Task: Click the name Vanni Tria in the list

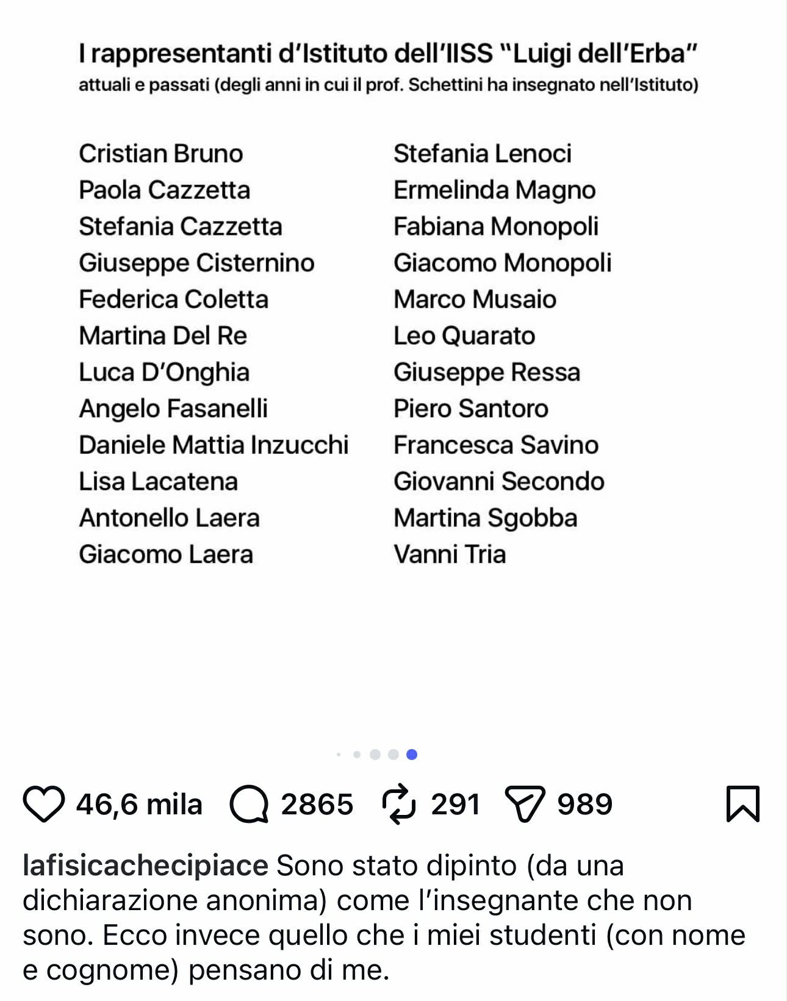Action: 450,554
